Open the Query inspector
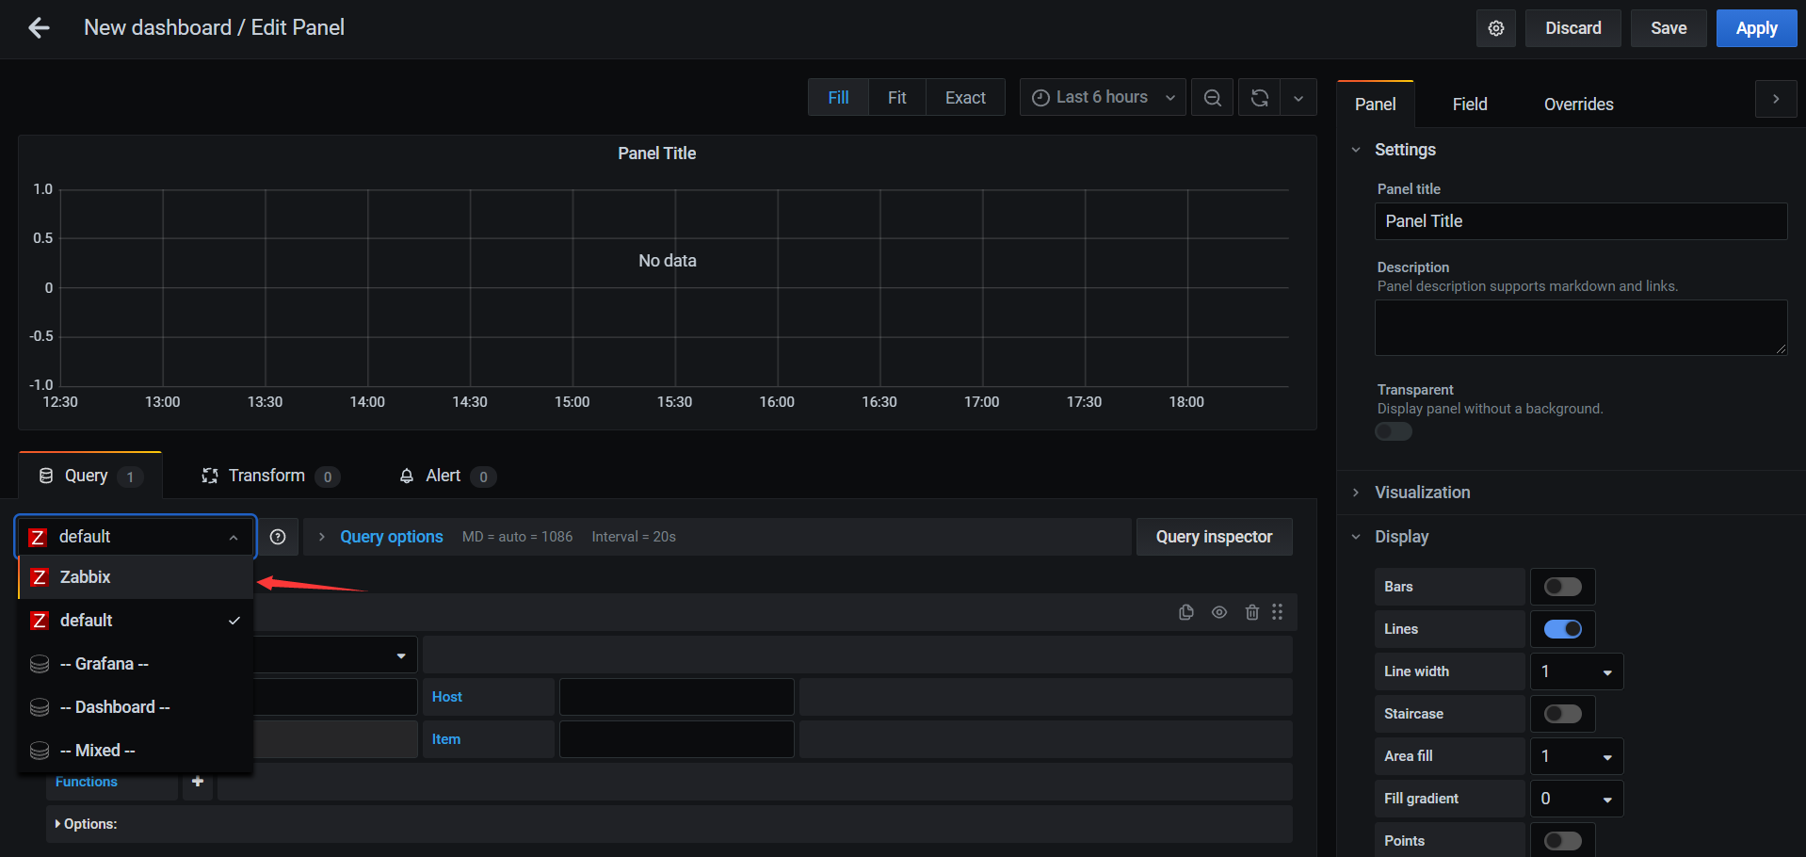Viewport: 1806px width, 857px height. pyautogui.click(x=1214, y=537)
